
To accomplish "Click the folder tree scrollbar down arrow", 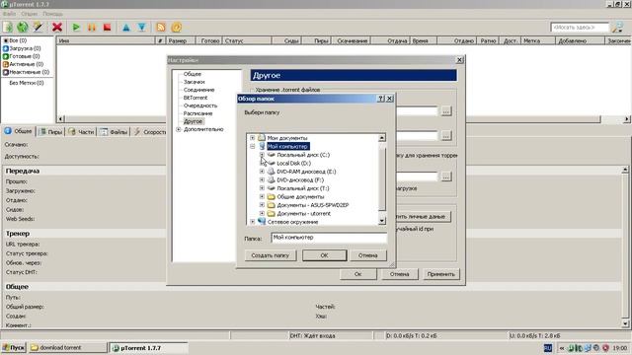I will [382, 221].
